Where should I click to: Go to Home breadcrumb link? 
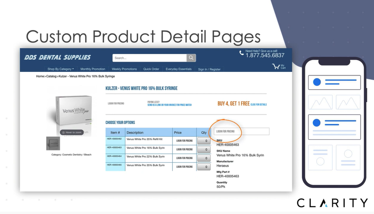pyautogui.click(x=40, y=76)
